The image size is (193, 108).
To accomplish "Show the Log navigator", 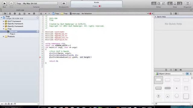I will (x=34, y=13).
